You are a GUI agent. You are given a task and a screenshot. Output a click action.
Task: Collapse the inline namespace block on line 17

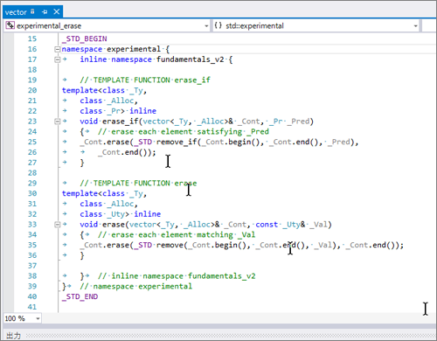(58, 59)
